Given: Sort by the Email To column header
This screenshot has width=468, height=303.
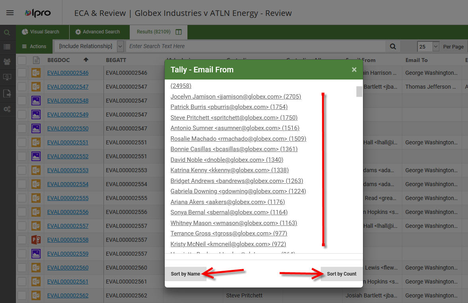Looking at the screenshot, I should [416, 60].
